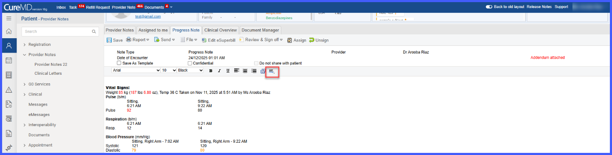612x155 pixels.
Task: Switch to Clinical Overview tab
Action: tap(221, 30)
